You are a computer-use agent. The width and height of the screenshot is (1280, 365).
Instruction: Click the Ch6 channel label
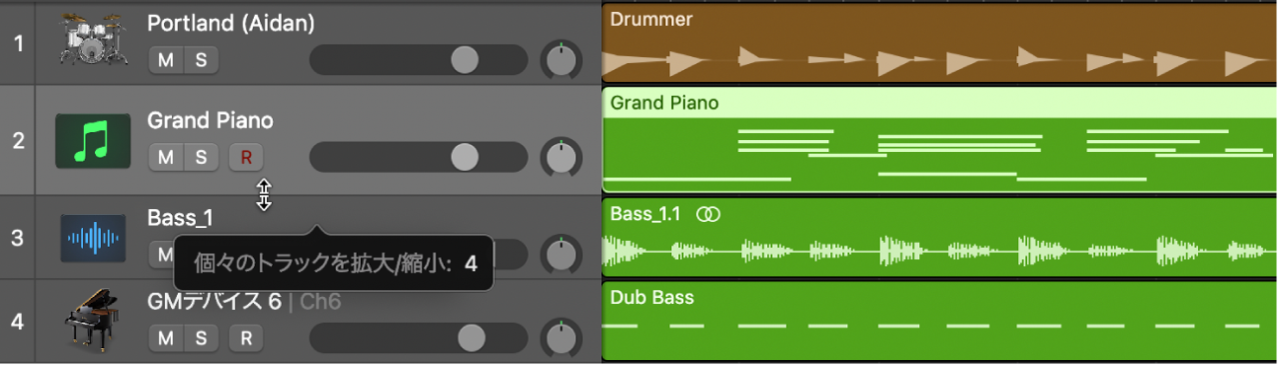point(319,301)
